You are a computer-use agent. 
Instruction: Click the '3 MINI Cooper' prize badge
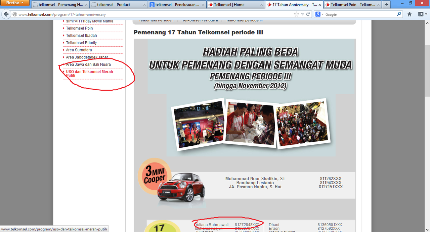click(155, 176)
